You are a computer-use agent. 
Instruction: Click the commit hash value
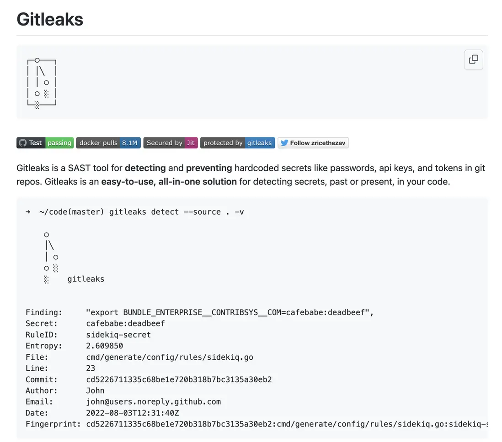point(179,379)
